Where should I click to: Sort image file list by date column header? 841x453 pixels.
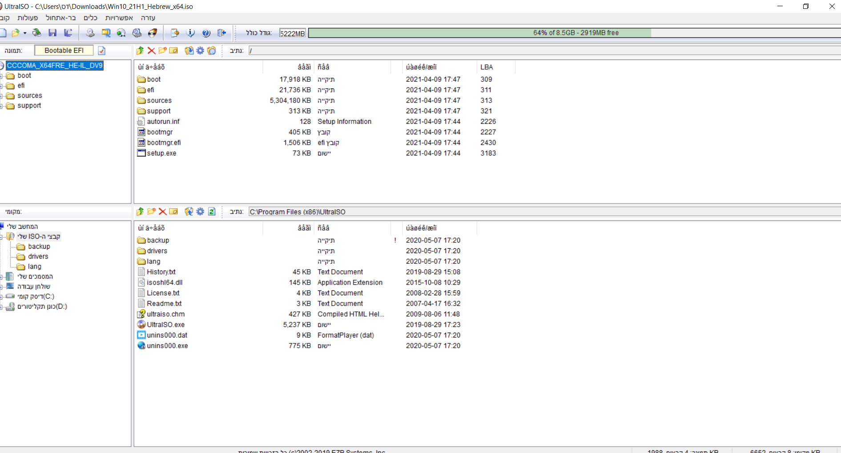pyautogui.click(x=439, y=67)
